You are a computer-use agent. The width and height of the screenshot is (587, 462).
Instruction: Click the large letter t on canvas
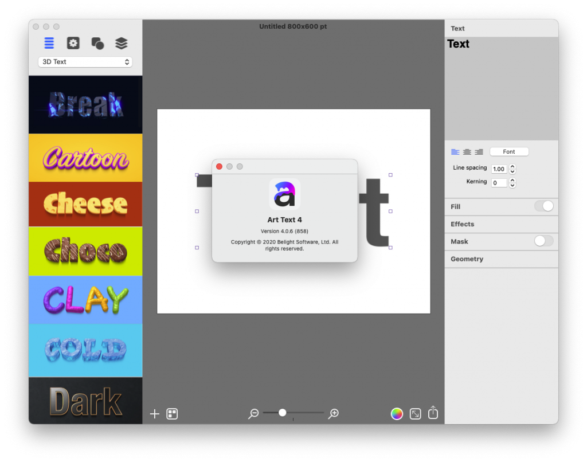coord(374,212)
